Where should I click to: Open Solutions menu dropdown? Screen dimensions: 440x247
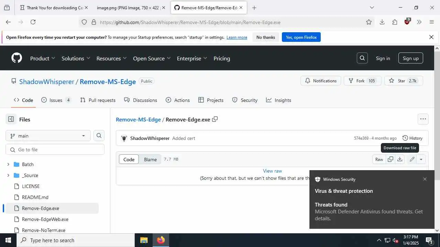[x=76, y=58]
